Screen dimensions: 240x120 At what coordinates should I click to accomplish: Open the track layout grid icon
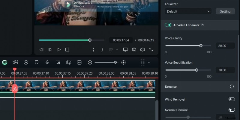click(x=142, y=63)
